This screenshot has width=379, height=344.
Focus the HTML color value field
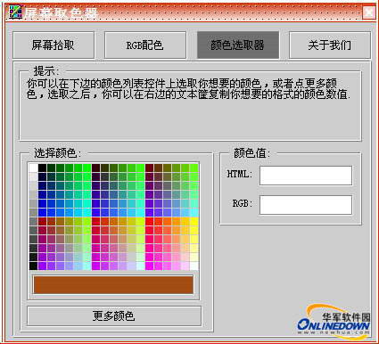[306, 176]
